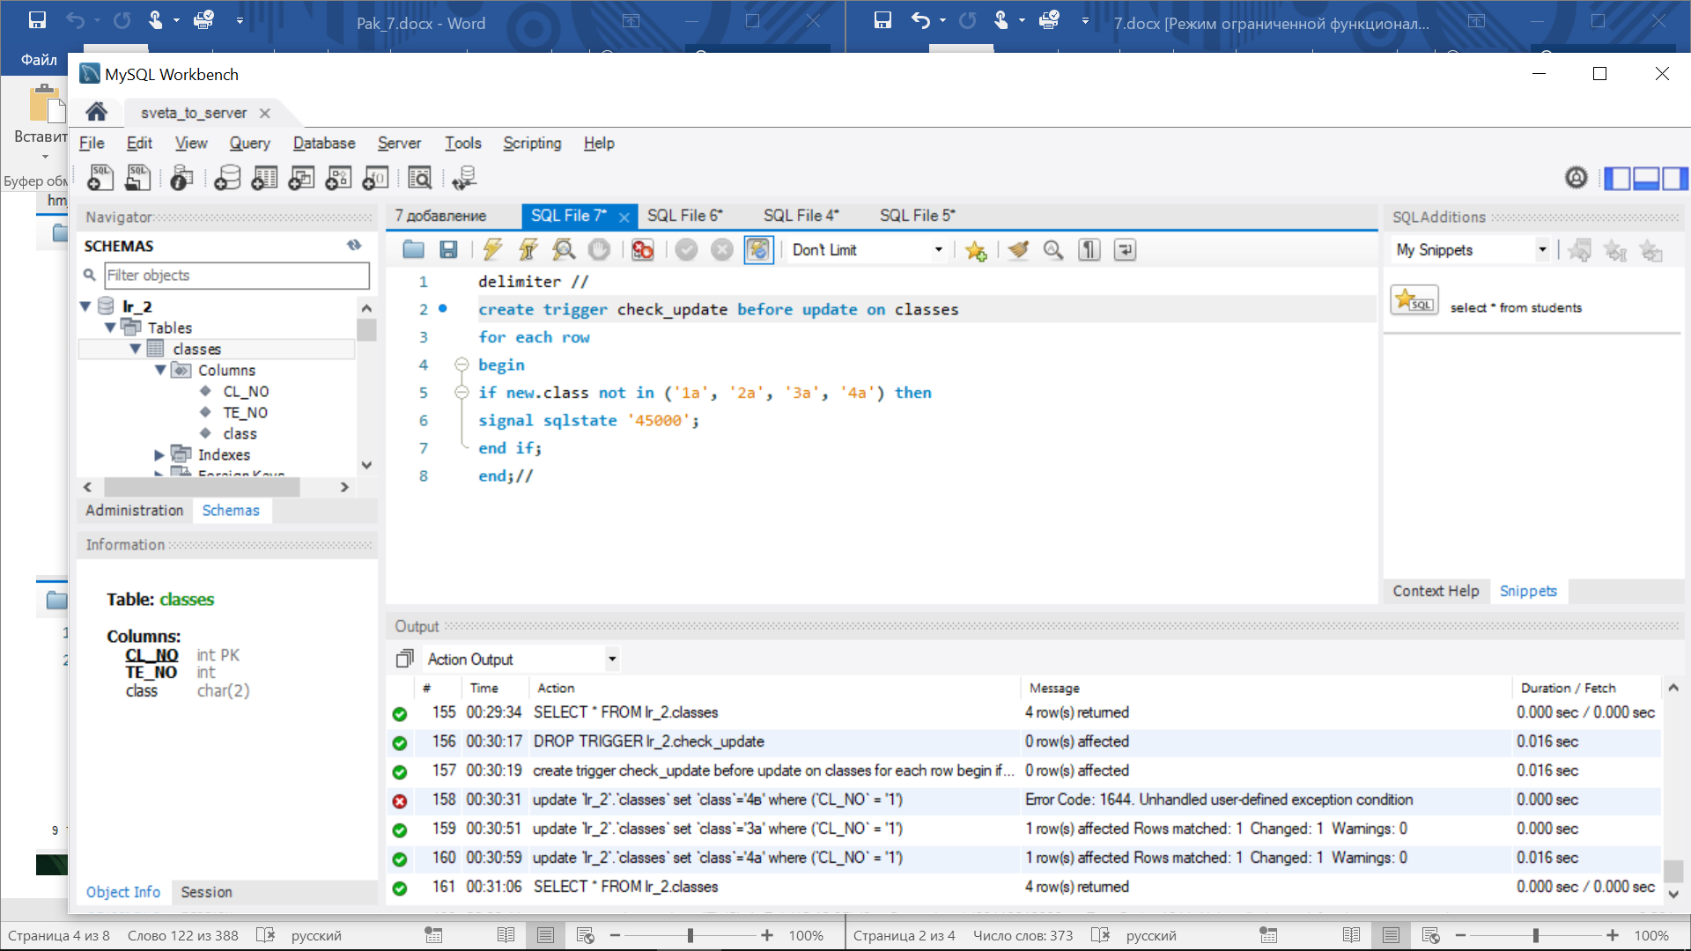Toggle the left sidebar panel visibility
This screenshot has height=951, width=1691.
(1618, 179)
